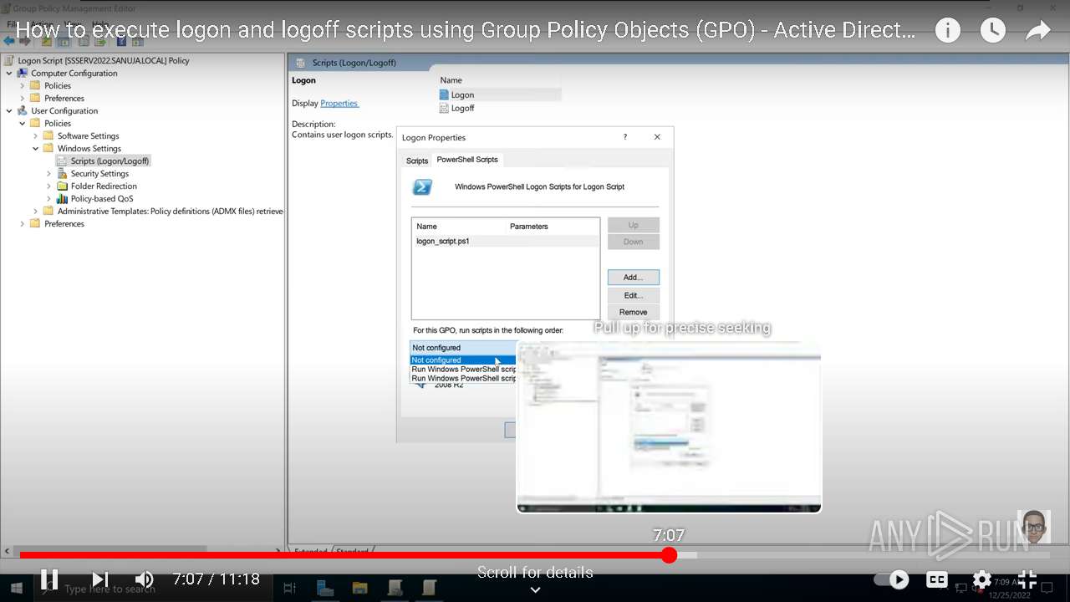Select the Windows Settings label
This screenshot has width=1070, height=602.
pyautogui.click(x=89, y=148)
